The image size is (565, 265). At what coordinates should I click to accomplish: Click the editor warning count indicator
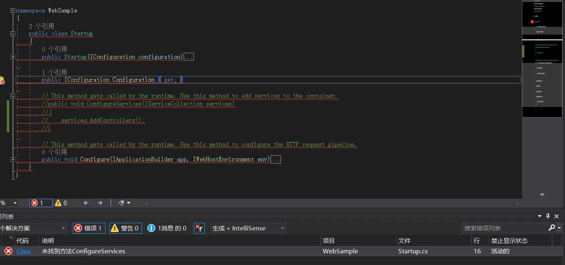point(61,203)
